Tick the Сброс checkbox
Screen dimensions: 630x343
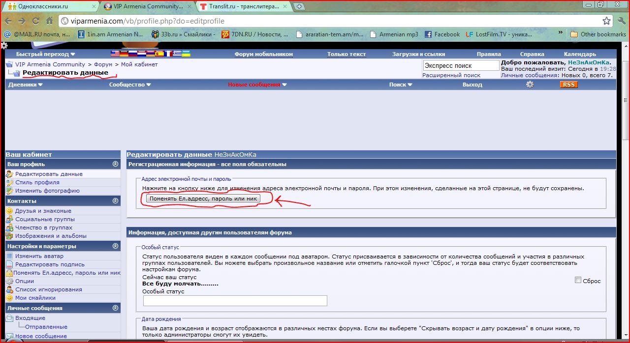pyautogui.click(x=578, y=280)
